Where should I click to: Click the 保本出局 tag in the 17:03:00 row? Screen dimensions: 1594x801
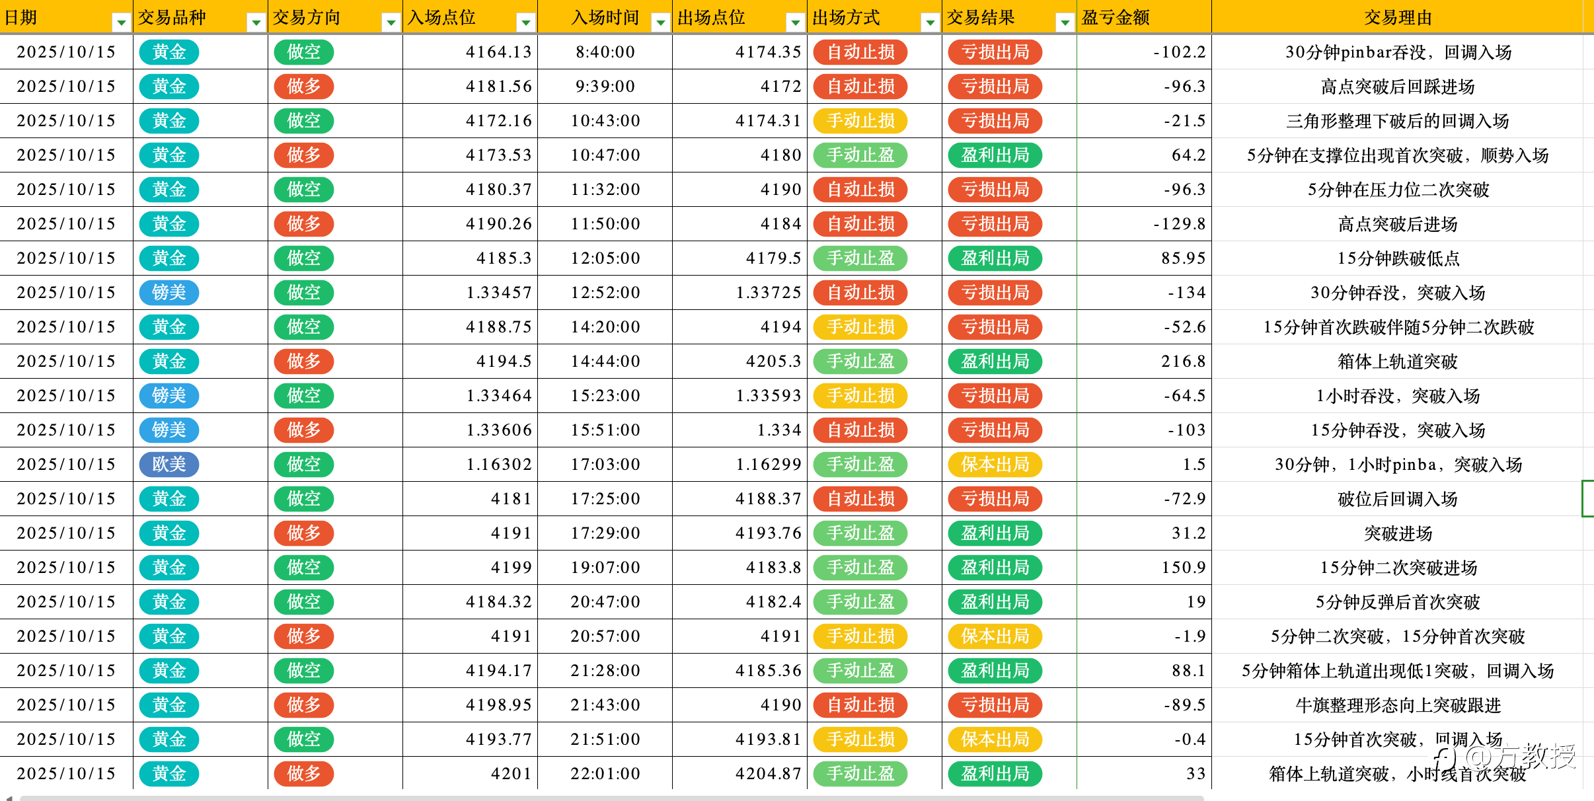(995, 465)
